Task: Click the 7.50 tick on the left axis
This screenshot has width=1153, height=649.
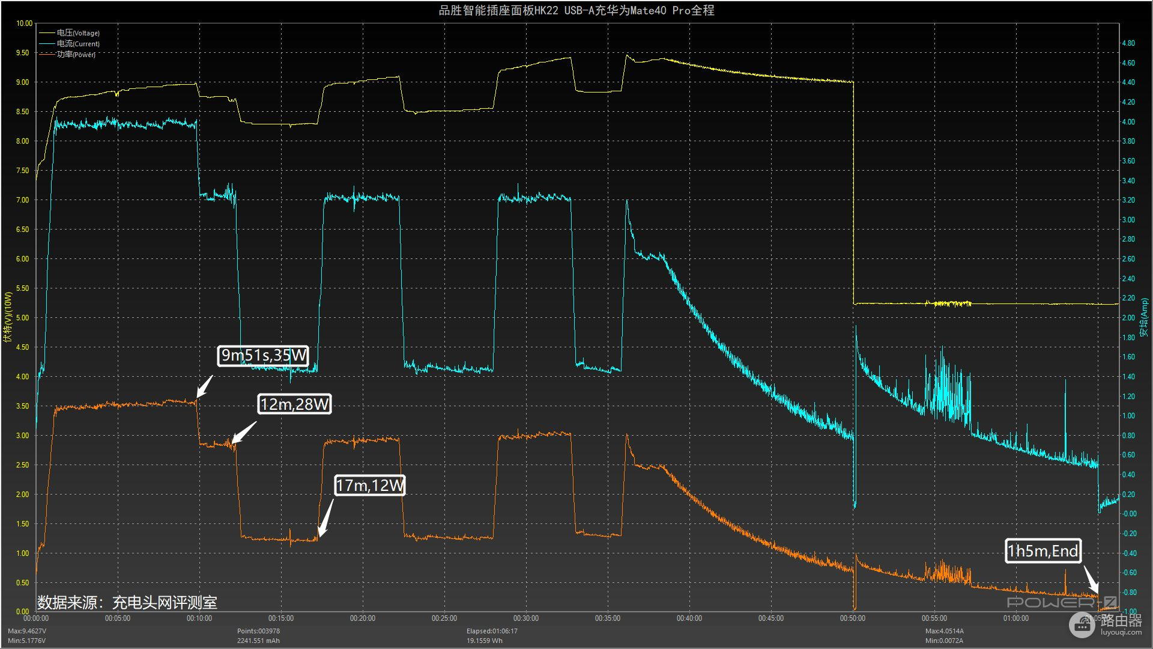Action: (x=22, y=171)
